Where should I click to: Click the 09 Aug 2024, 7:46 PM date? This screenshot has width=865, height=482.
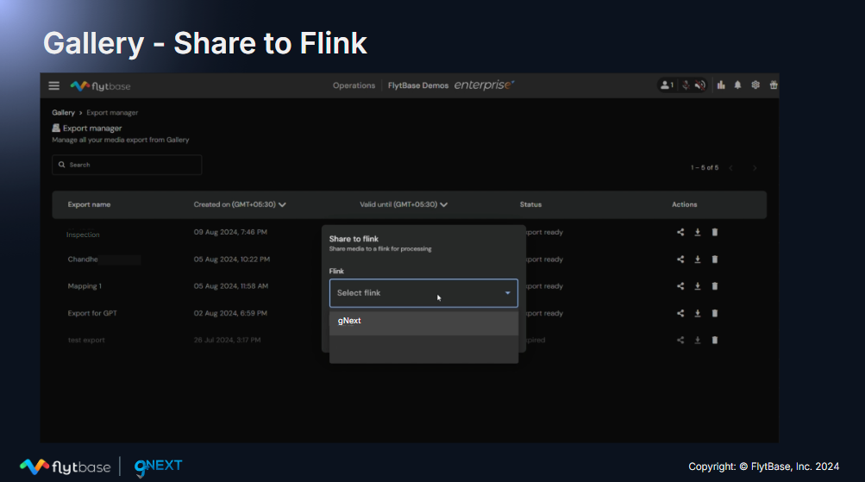click(x=230, y=232)
